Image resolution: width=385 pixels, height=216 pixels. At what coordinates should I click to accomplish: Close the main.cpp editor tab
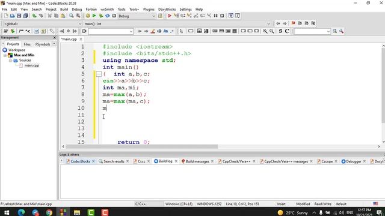tap(81, 39)
